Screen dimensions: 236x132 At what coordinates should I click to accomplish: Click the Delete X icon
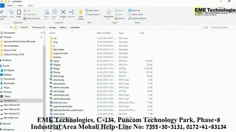(x=63, y=12)
